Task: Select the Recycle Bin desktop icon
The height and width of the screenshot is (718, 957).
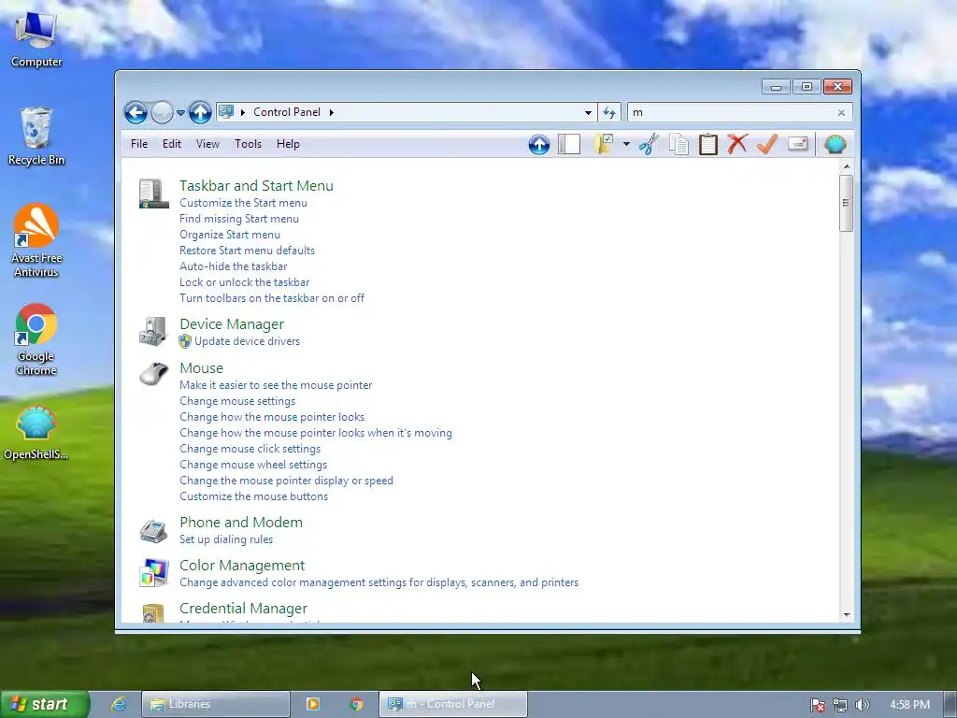Action: (x=36, y=136)
